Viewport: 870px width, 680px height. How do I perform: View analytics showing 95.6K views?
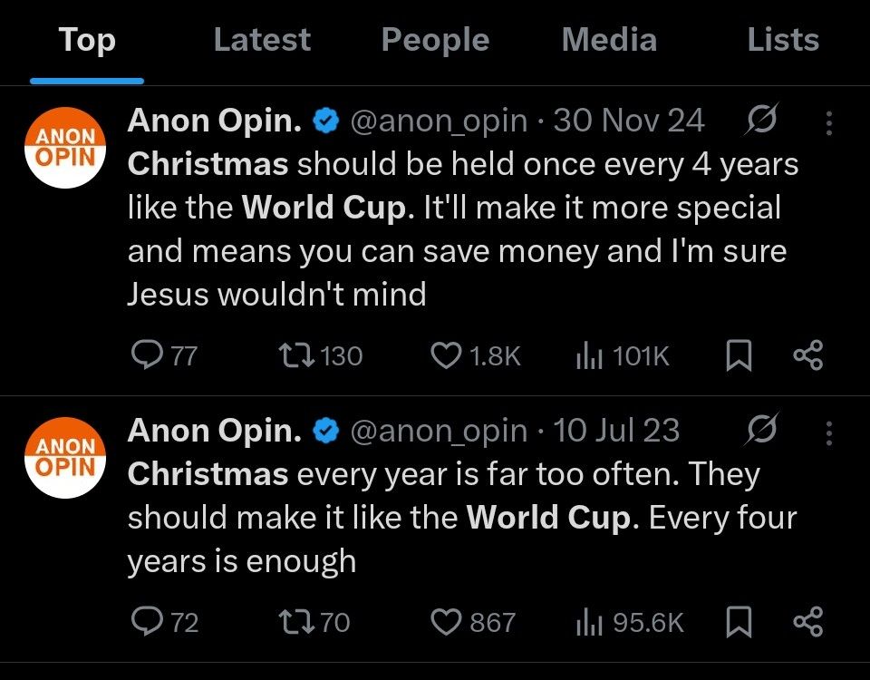[589, 622]
